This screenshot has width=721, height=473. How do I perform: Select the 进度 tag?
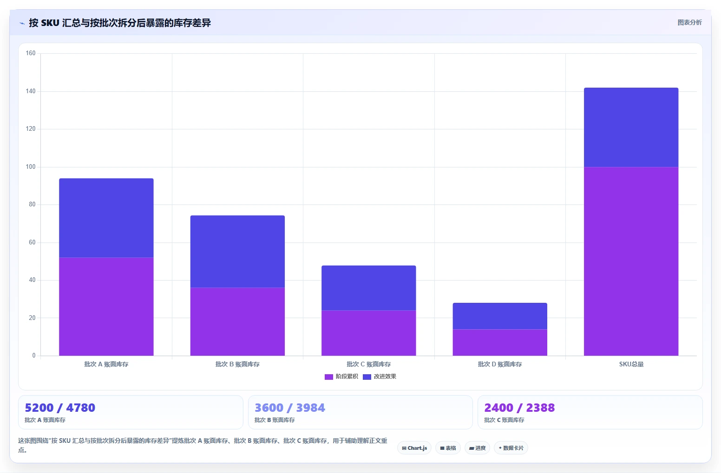coord(477,448)
